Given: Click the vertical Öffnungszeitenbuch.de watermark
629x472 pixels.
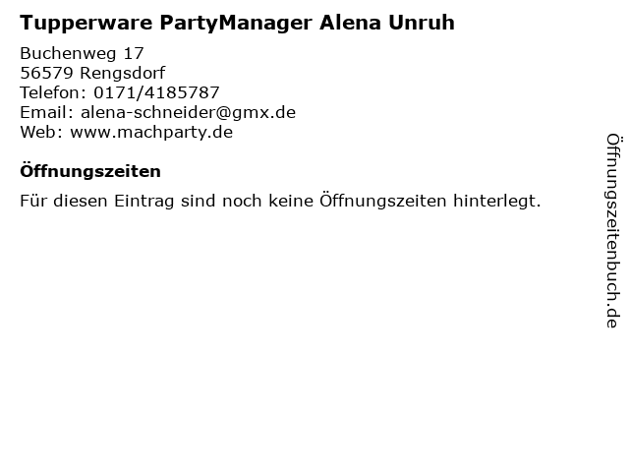Looking at the screenshot, I should pos(612,231).
